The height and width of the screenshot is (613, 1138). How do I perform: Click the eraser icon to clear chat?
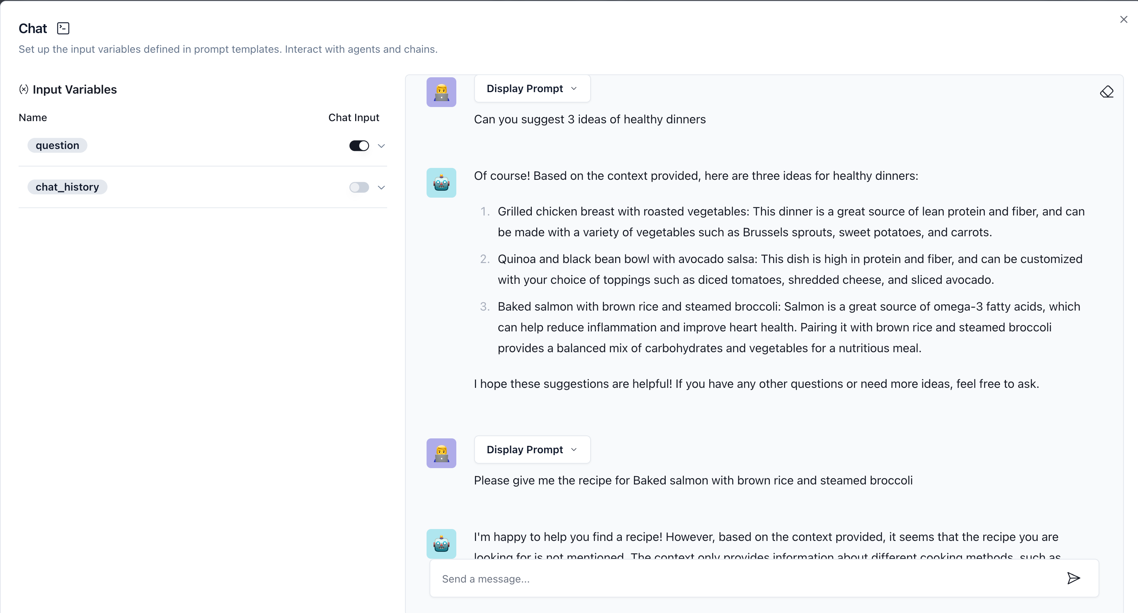point(1106,92)
